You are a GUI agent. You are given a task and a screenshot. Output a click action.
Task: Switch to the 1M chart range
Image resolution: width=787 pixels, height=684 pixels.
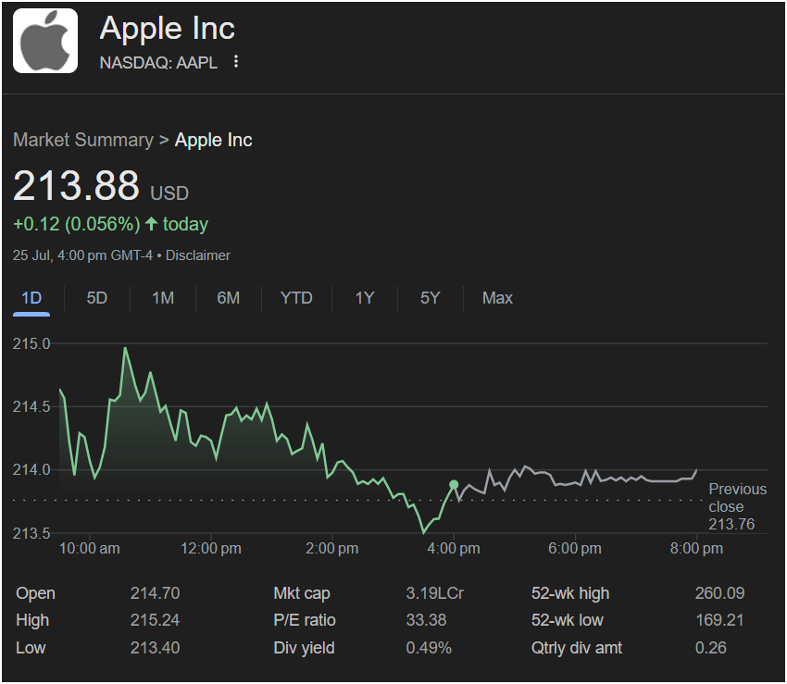click(163, 298)
